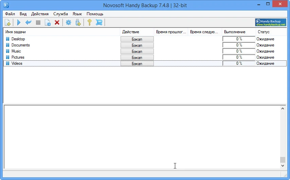
Task: Open task properties document icon
Action: [x=48, y=22]
